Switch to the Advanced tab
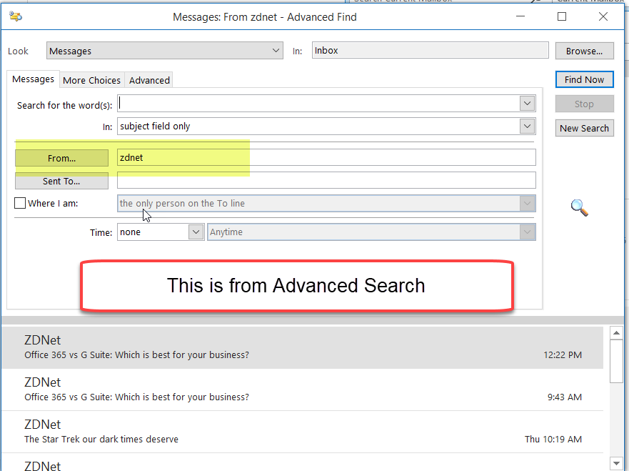This screenshot has width=629, height=471. (149, 80)
